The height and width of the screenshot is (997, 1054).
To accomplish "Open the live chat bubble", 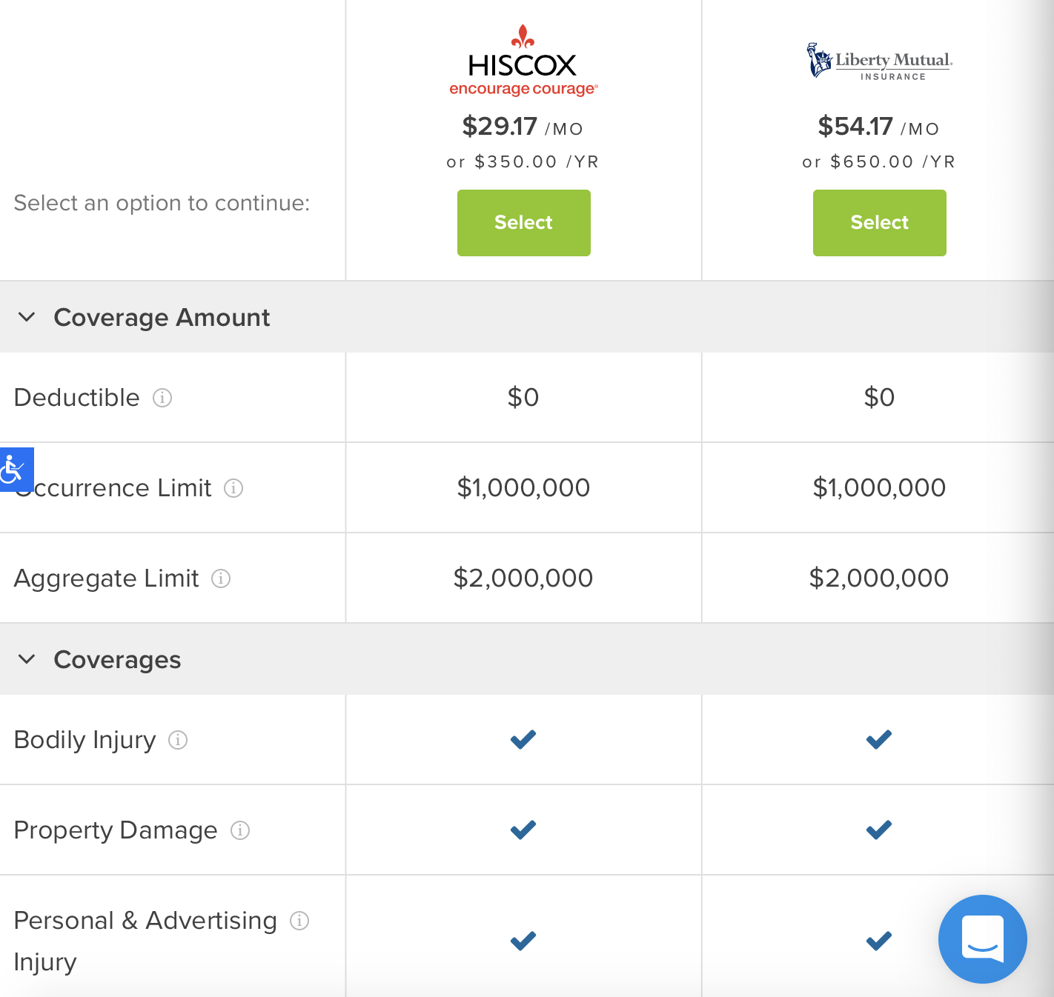I will click(x=982, y=938).
